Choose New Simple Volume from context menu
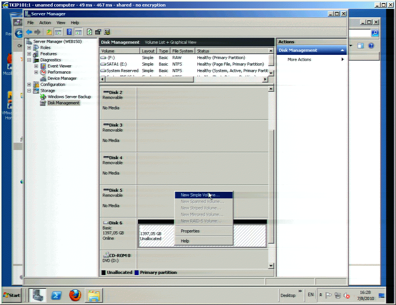The height and width of the screenshot is (305, 396). (203, 195)
